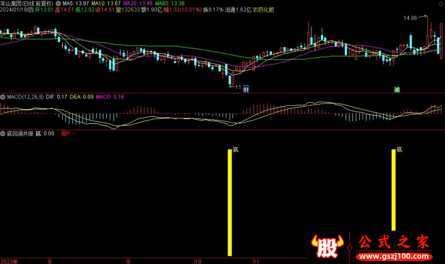Viewport: 445px width, 264px height.
Task: Click the 11.76 low price annotation
Action: pos(242,87)
